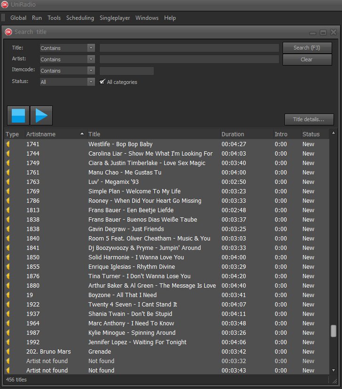The width and height of the screenshot is (342, 389).
Task: Open the Scheduling menu
Action: [80, 18]
